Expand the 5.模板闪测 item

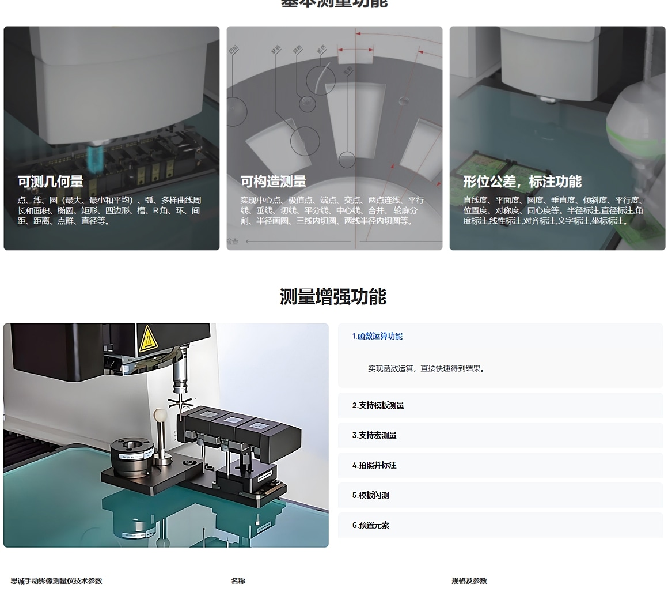[x=370, y=495]
